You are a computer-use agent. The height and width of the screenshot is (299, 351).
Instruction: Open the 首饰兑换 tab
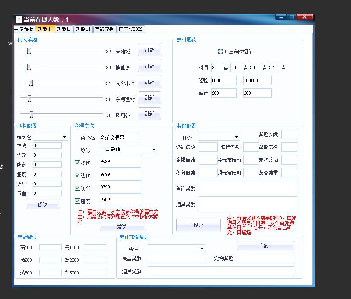[104, 29]
